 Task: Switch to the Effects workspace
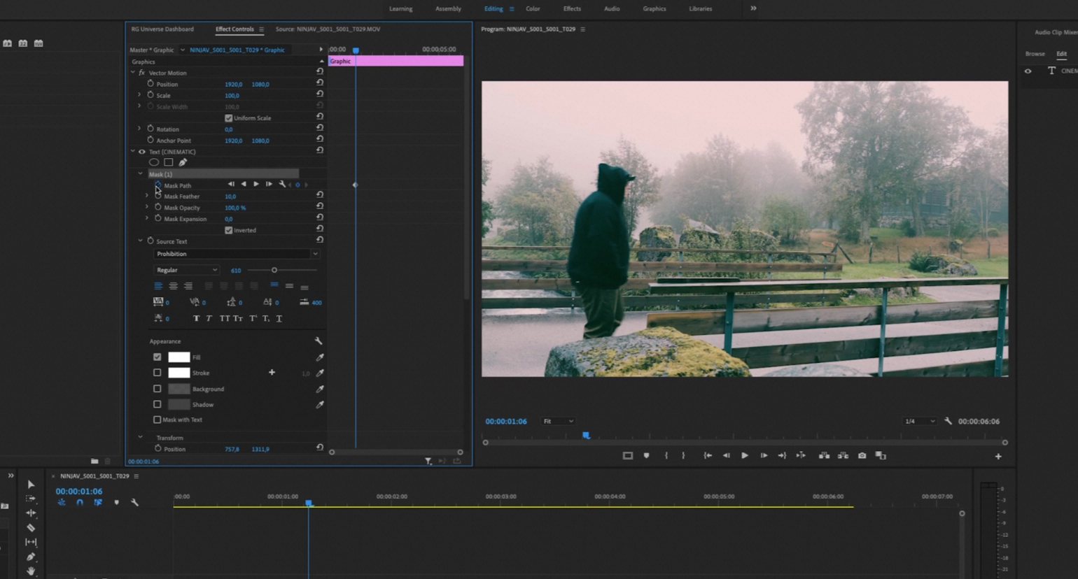(x=572, y=9)
